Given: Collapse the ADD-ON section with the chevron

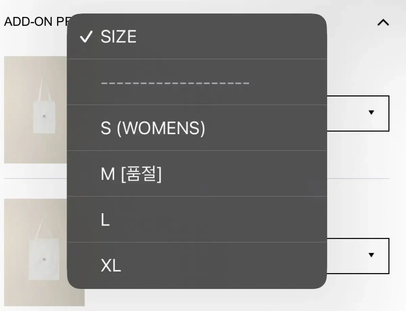Looking at the screenshot, I should tap(383, 23).
